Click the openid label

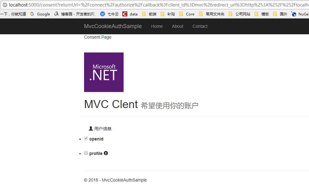(x=96, y=139)
